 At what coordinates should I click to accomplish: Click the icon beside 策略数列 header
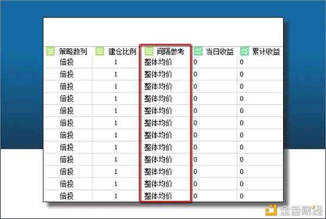coord(51,52)
